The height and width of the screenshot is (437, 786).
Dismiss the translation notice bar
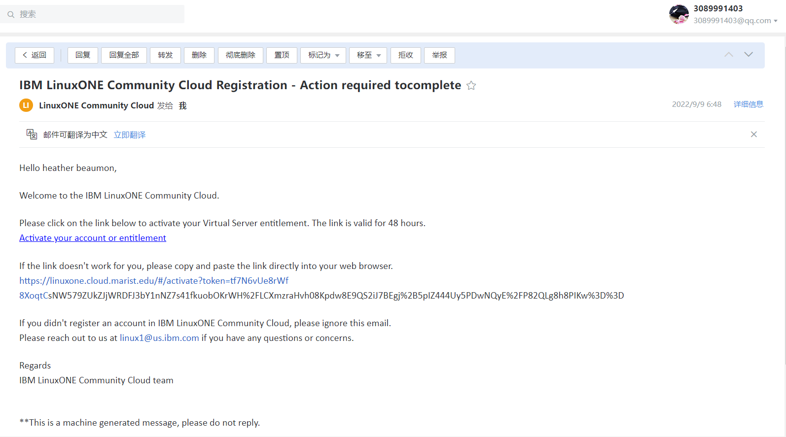(x=753, y=134)
